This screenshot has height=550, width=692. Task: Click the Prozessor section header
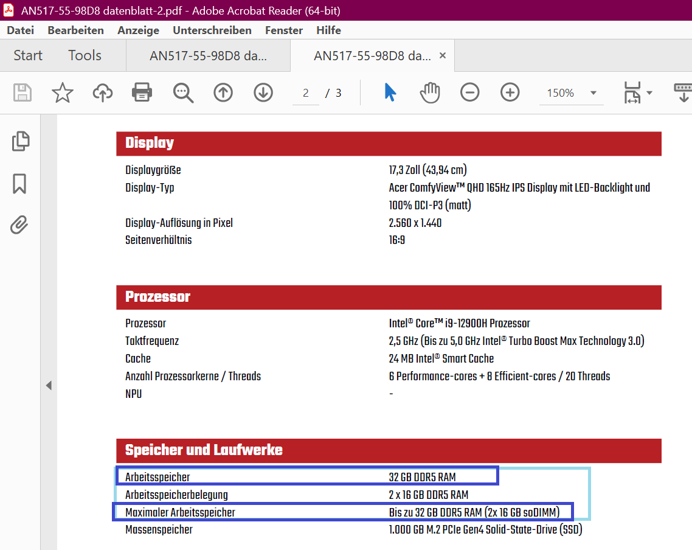tap(389, 297)
